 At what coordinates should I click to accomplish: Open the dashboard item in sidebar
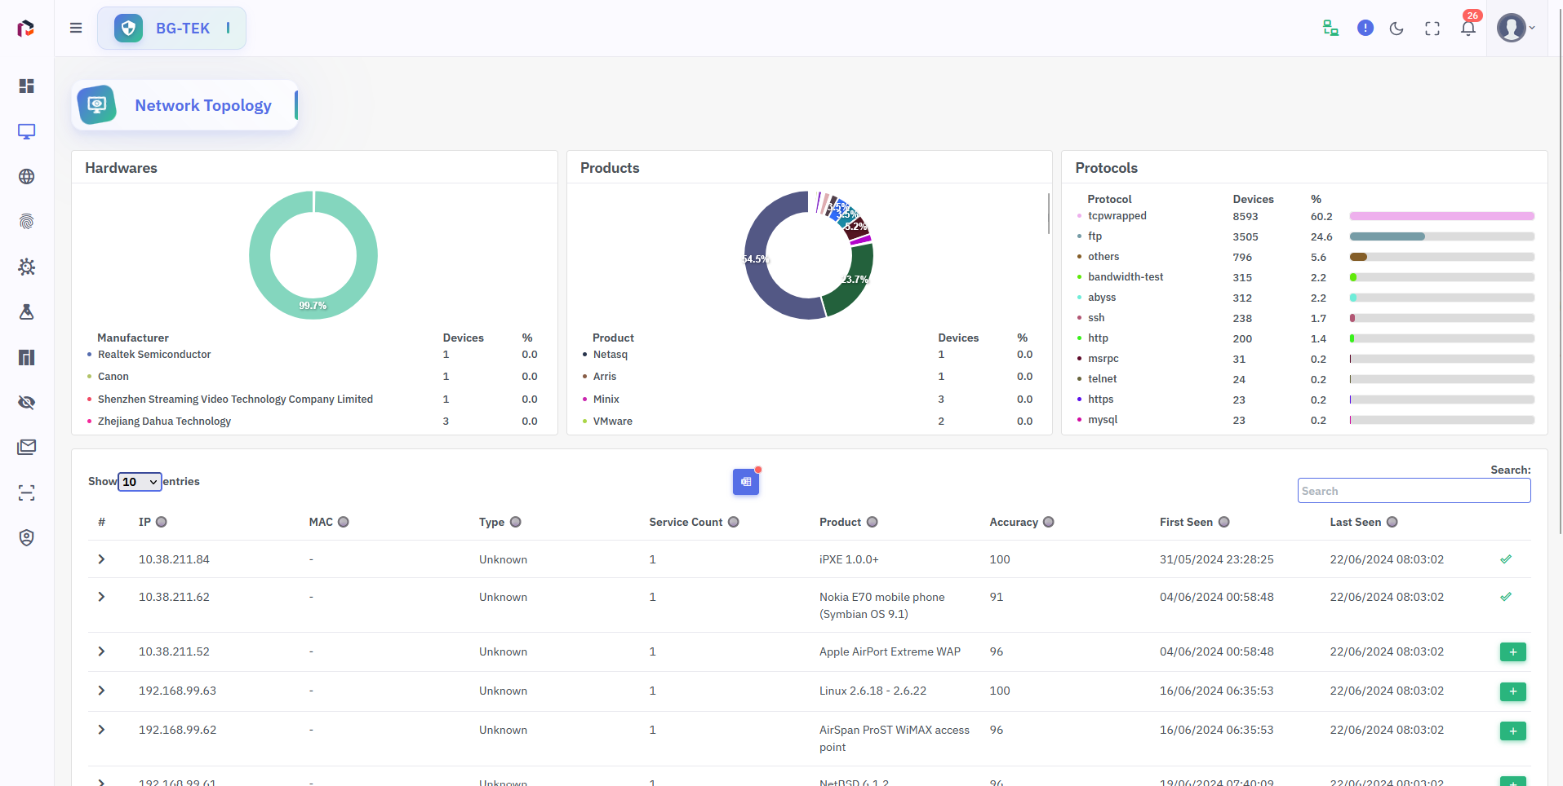point(27,86)
